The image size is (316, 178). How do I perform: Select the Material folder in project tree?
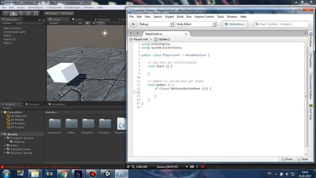click(17, 142)
